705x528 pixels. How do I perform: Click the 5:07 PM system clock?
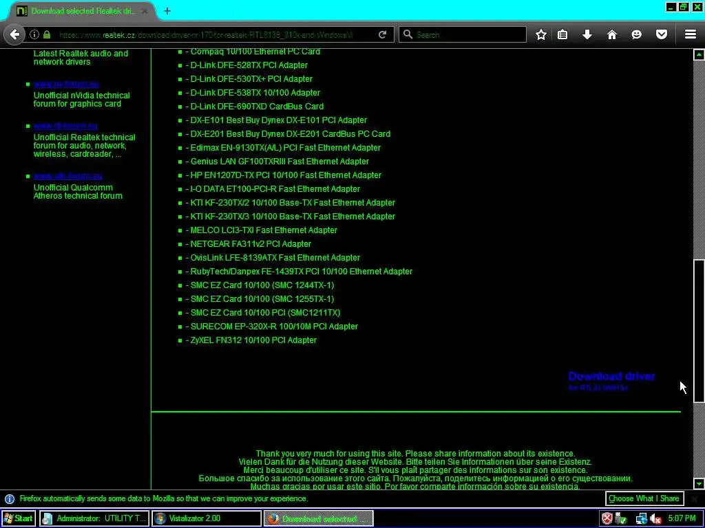(x=682, y=518)
